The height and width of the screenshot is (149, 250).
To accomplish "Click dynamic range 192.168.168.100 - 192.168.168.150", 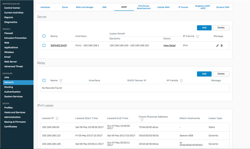I will tap(129, 46).
